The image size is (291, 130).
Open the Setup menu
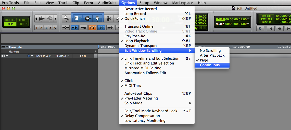[144, 3]
